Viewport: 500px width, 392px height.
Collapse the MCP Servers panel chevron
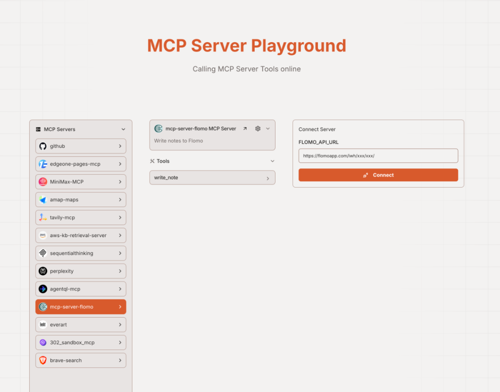tap(124, 129)
